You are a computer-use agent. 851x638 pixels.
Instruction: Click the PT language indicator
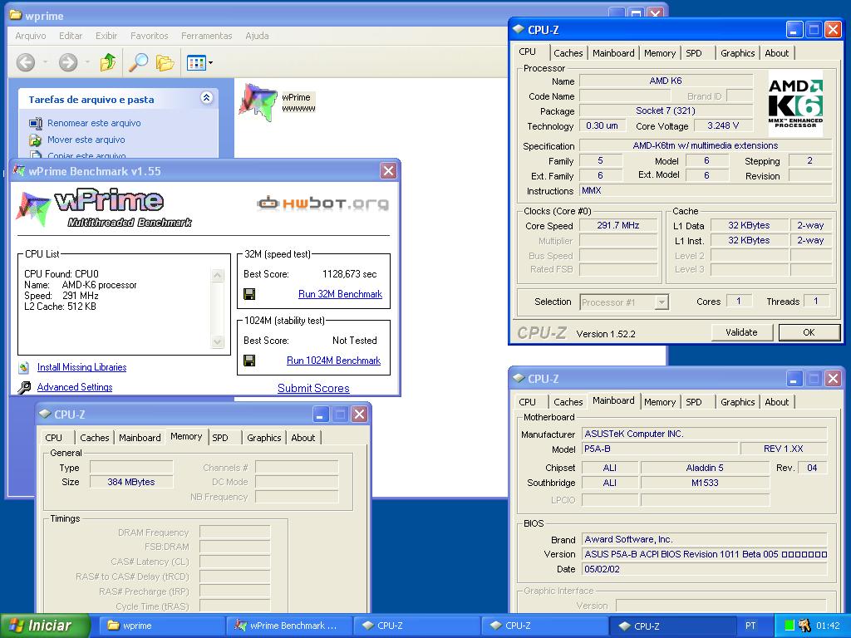[750, 626]
